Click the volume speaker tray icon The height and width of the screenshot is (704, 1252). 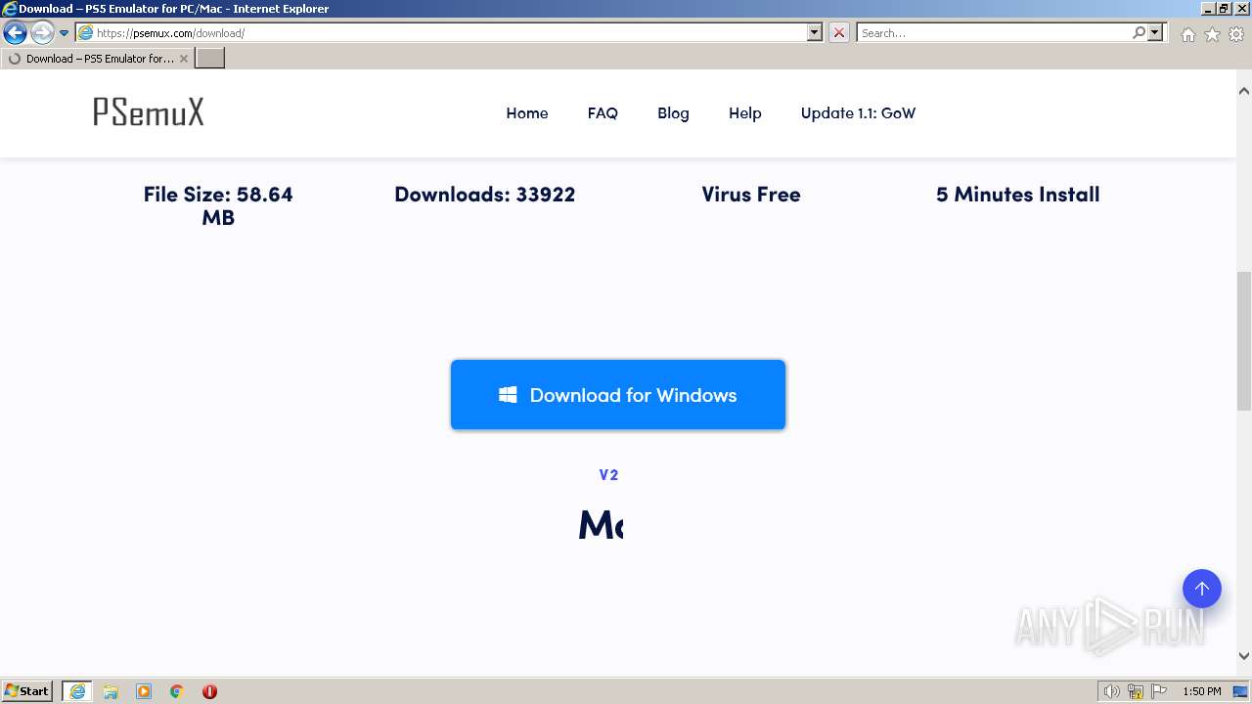[x=1111, y=691]
